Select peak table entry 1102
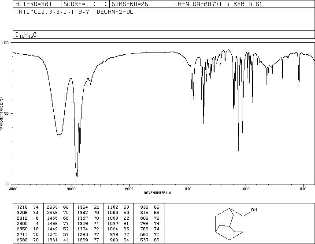 (x=113, y=207)
